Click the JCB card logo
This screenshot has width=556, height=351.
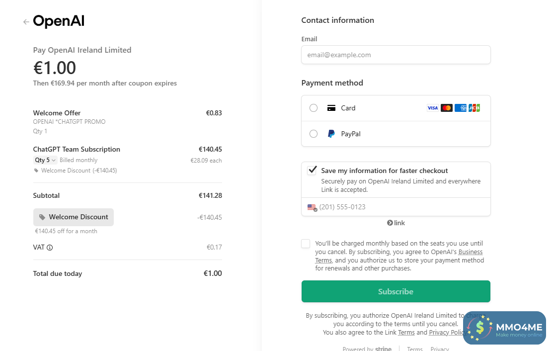pyautogui.click(x=474, y=108)
